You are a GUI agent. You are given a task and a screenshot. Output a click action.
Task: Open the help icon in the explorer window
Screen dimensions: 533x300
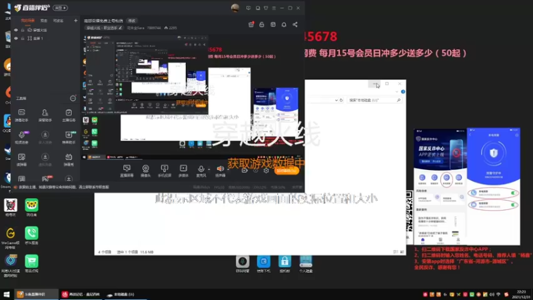403,92
